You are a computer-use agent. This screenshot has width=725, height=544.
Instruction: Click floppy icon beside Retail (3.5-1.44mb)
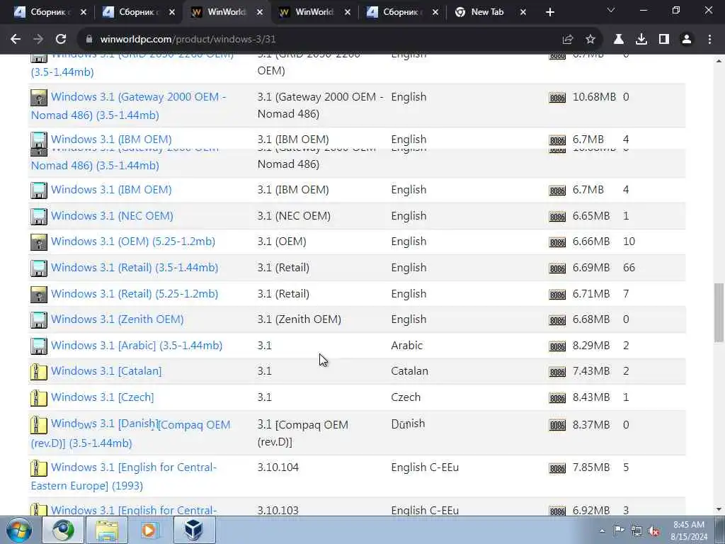39,268
